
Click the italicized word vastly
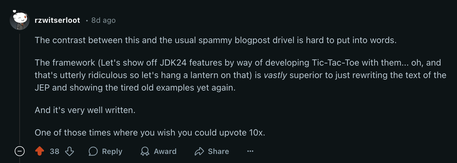275,75
